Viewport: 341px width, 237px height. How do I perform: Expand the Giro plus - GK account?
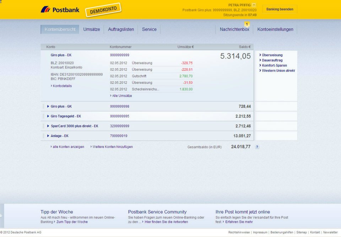click(48, 106)
